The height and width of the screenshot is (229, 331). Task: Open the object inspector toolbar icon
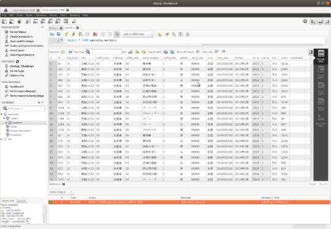[20, 21]
